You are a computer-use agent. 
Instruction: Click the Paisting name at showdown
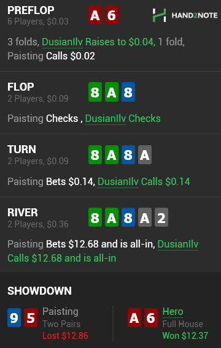click(60, 311)
